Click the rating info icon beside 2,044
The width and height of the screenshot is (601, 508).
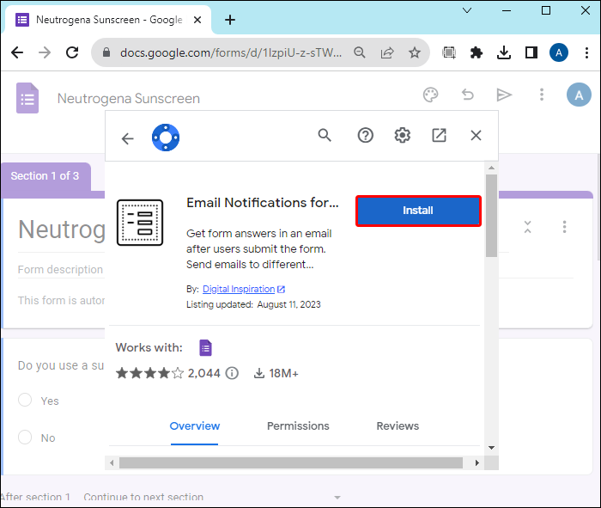tap(232, 373)
